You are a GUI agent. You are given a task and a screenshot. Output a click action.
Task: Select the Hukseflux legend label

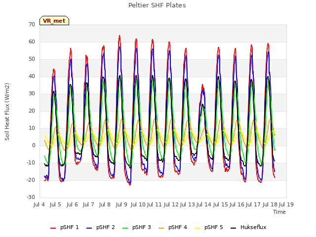[253, 227]
